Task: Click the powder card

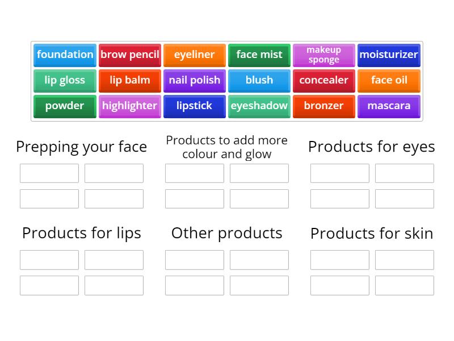Action: 65,106
